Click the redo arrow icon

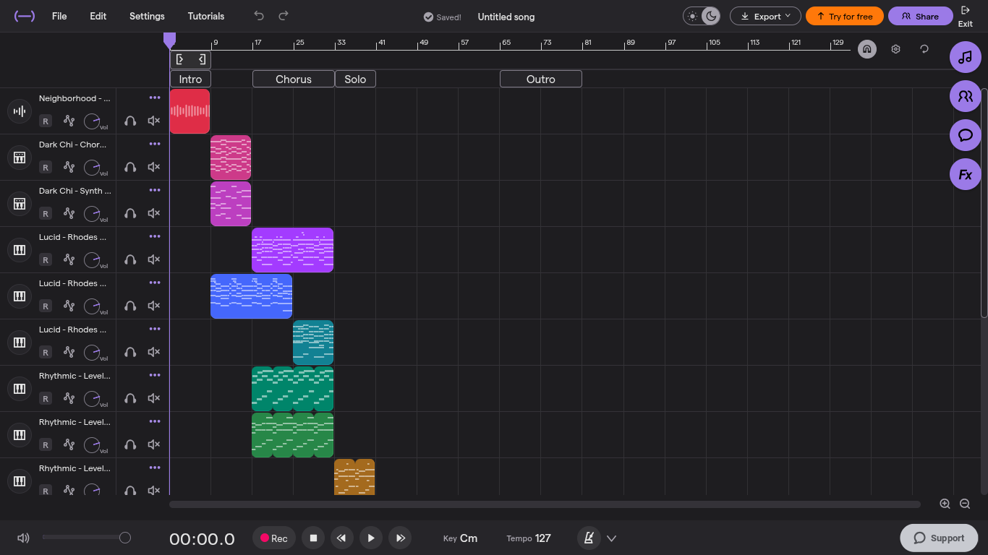point(284,16)
